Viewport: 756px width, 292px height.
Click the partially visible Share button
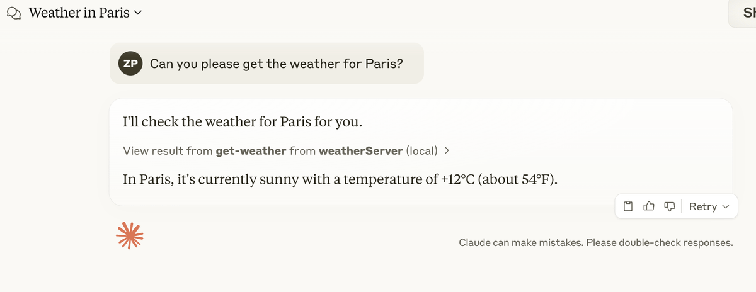[x=745, y=13]
